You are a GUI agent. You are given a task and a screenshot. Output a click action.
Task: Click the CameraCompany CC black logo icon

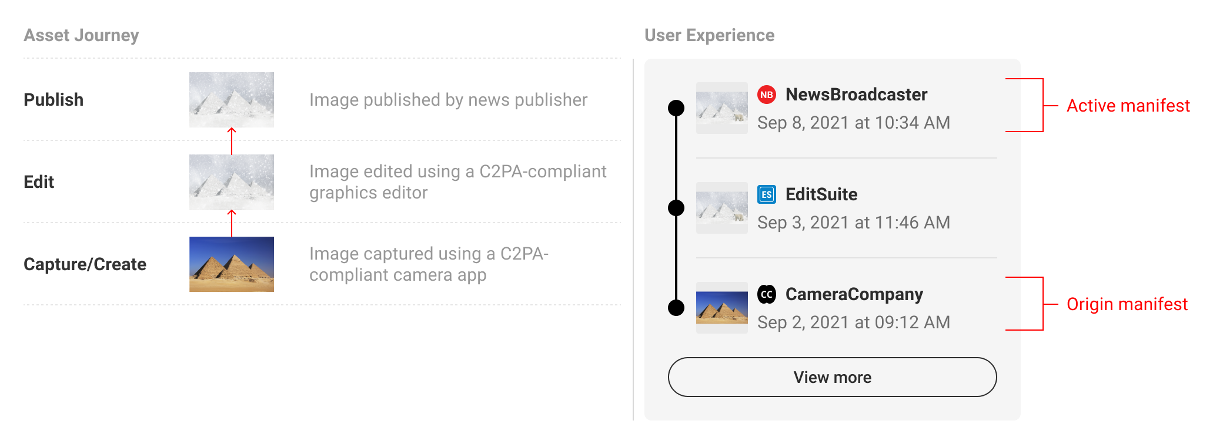coord(767,294)
